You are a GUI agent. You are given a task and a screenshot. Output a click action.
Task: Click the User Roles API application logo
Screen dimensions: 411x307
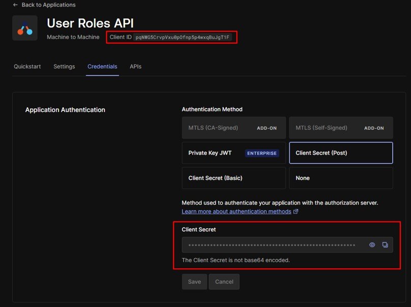pyautogui.click(x=25, y=28)
